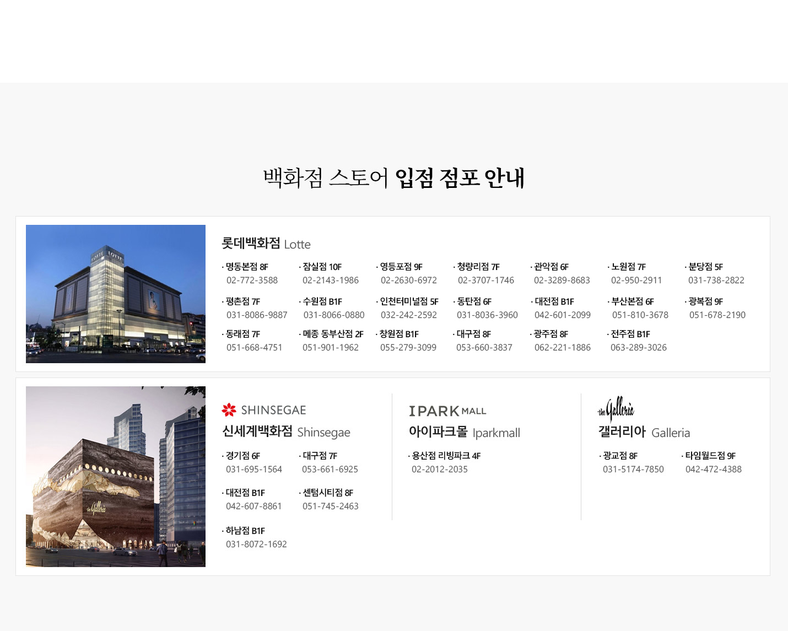Click the 동래점 7F store name
Viewport: 788px width, 631px height.
click(243, 335)
